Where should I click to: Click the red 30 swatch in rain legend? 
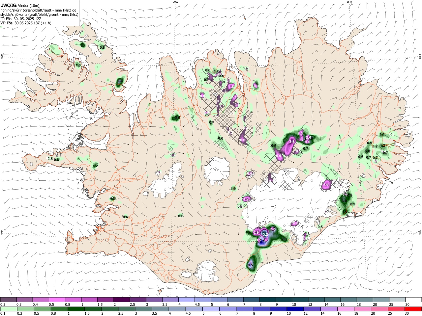point(413,309)
